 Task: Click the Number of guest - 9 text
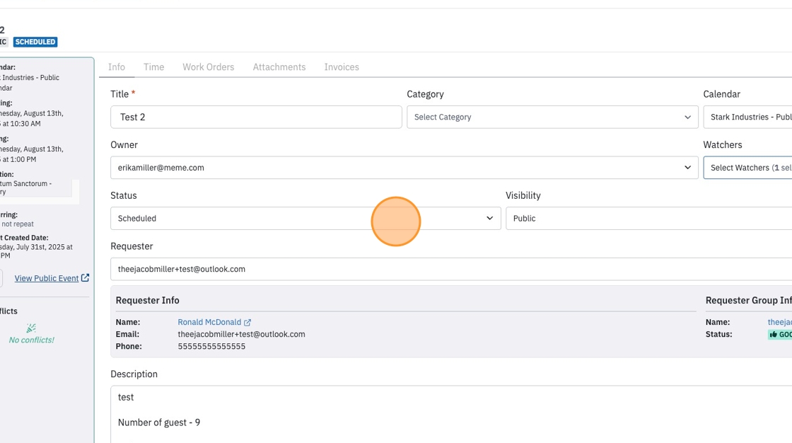pos(159,422)
